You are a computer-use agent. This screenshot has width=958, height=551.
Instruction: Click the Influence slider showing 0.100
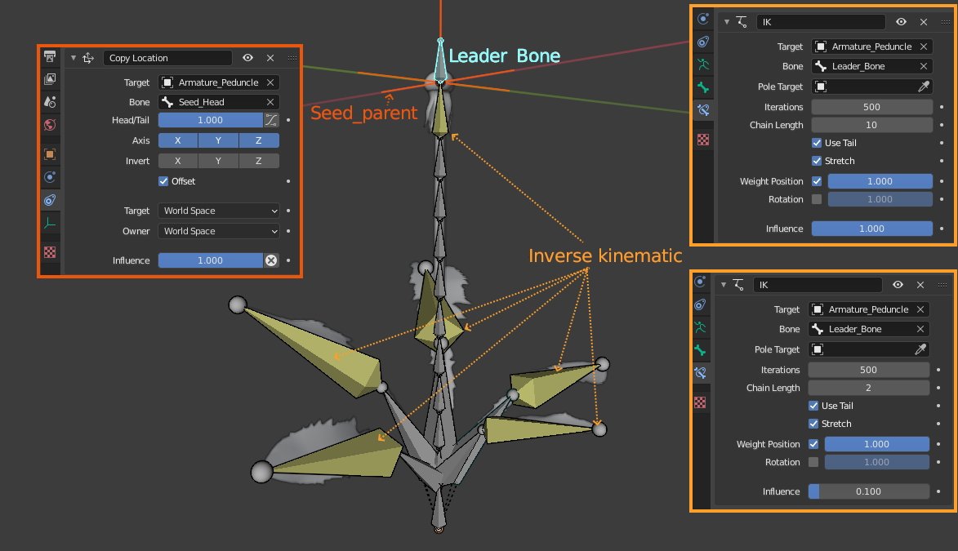coord(868,491)
